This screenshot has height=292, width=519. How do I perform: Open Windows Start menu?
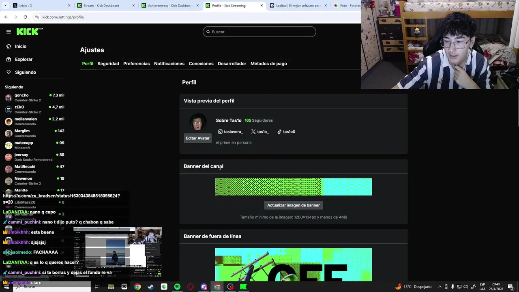tap(6, 287)
